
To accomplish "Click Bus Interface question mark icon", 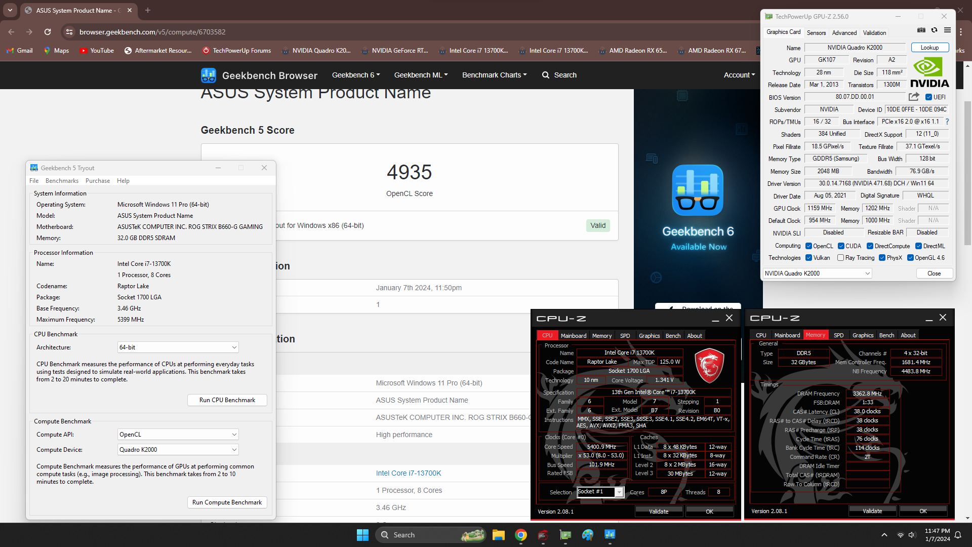I will (x=947, y=122).
